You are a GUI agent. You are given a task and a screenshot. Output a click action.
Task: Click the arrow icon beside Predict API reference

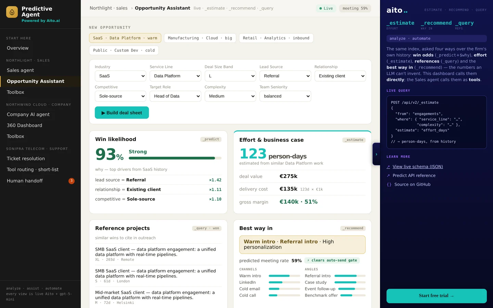coord(388,176)
